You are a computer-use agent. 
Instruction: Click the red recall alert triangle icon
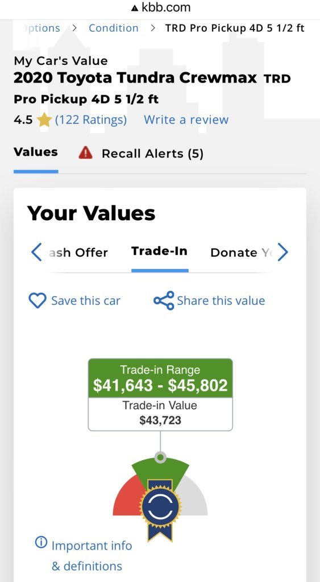point(86,152)
